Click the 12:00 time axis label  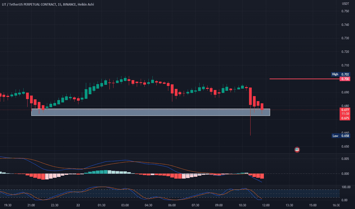[x=266, y=205]
